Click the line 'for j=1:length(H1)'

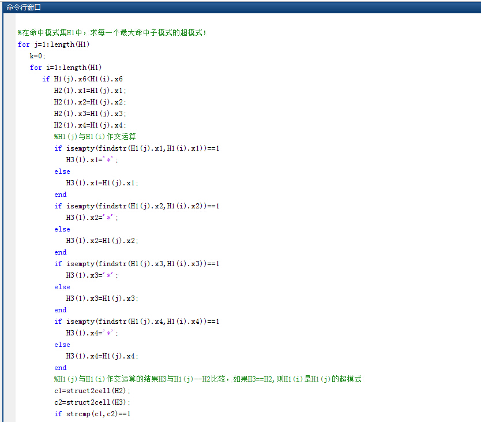point(54,44)
